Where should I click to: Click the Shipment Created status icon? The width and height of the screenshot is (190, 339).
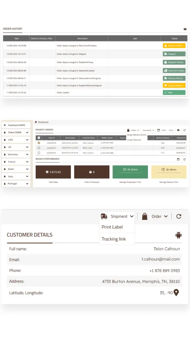tap(165, 71)
